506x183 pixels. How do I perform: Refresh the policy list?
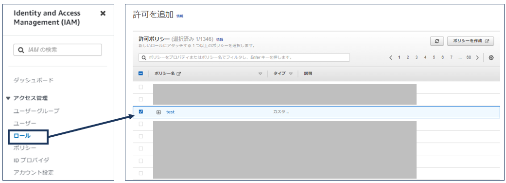click(x=437, y=41)
